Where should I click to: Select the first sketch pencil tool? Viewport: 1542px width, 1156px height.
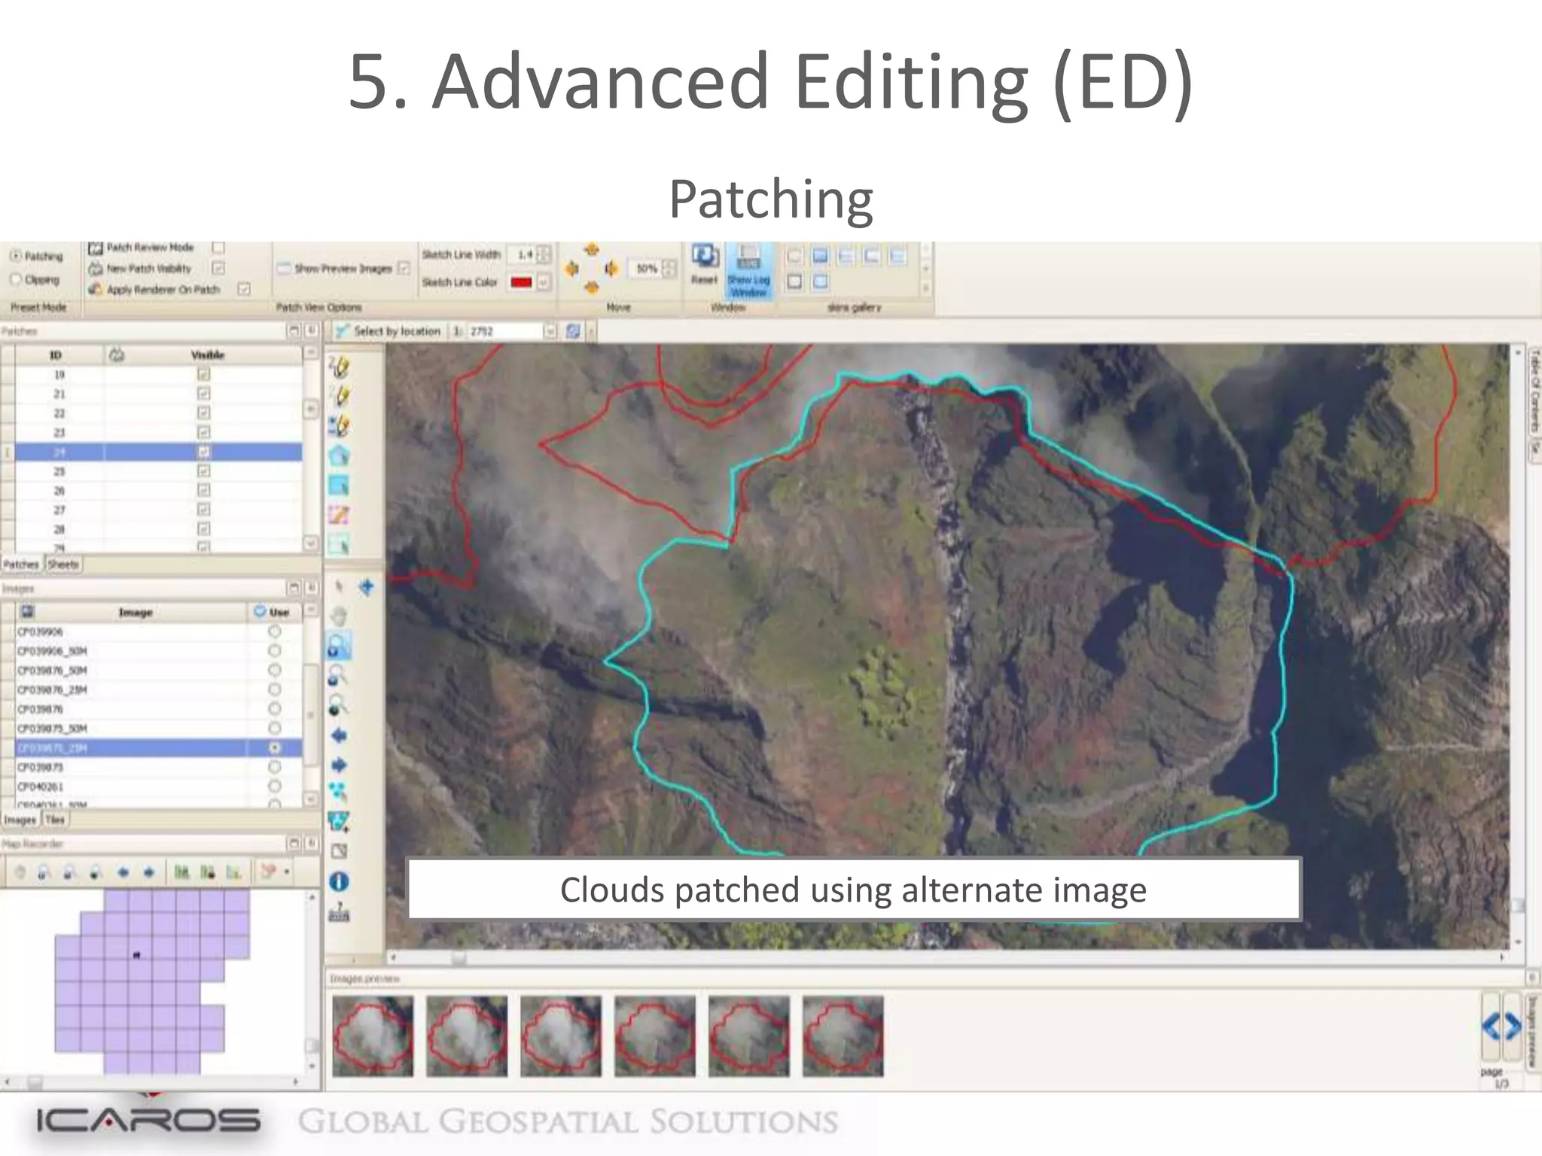[x=340, y=367]
